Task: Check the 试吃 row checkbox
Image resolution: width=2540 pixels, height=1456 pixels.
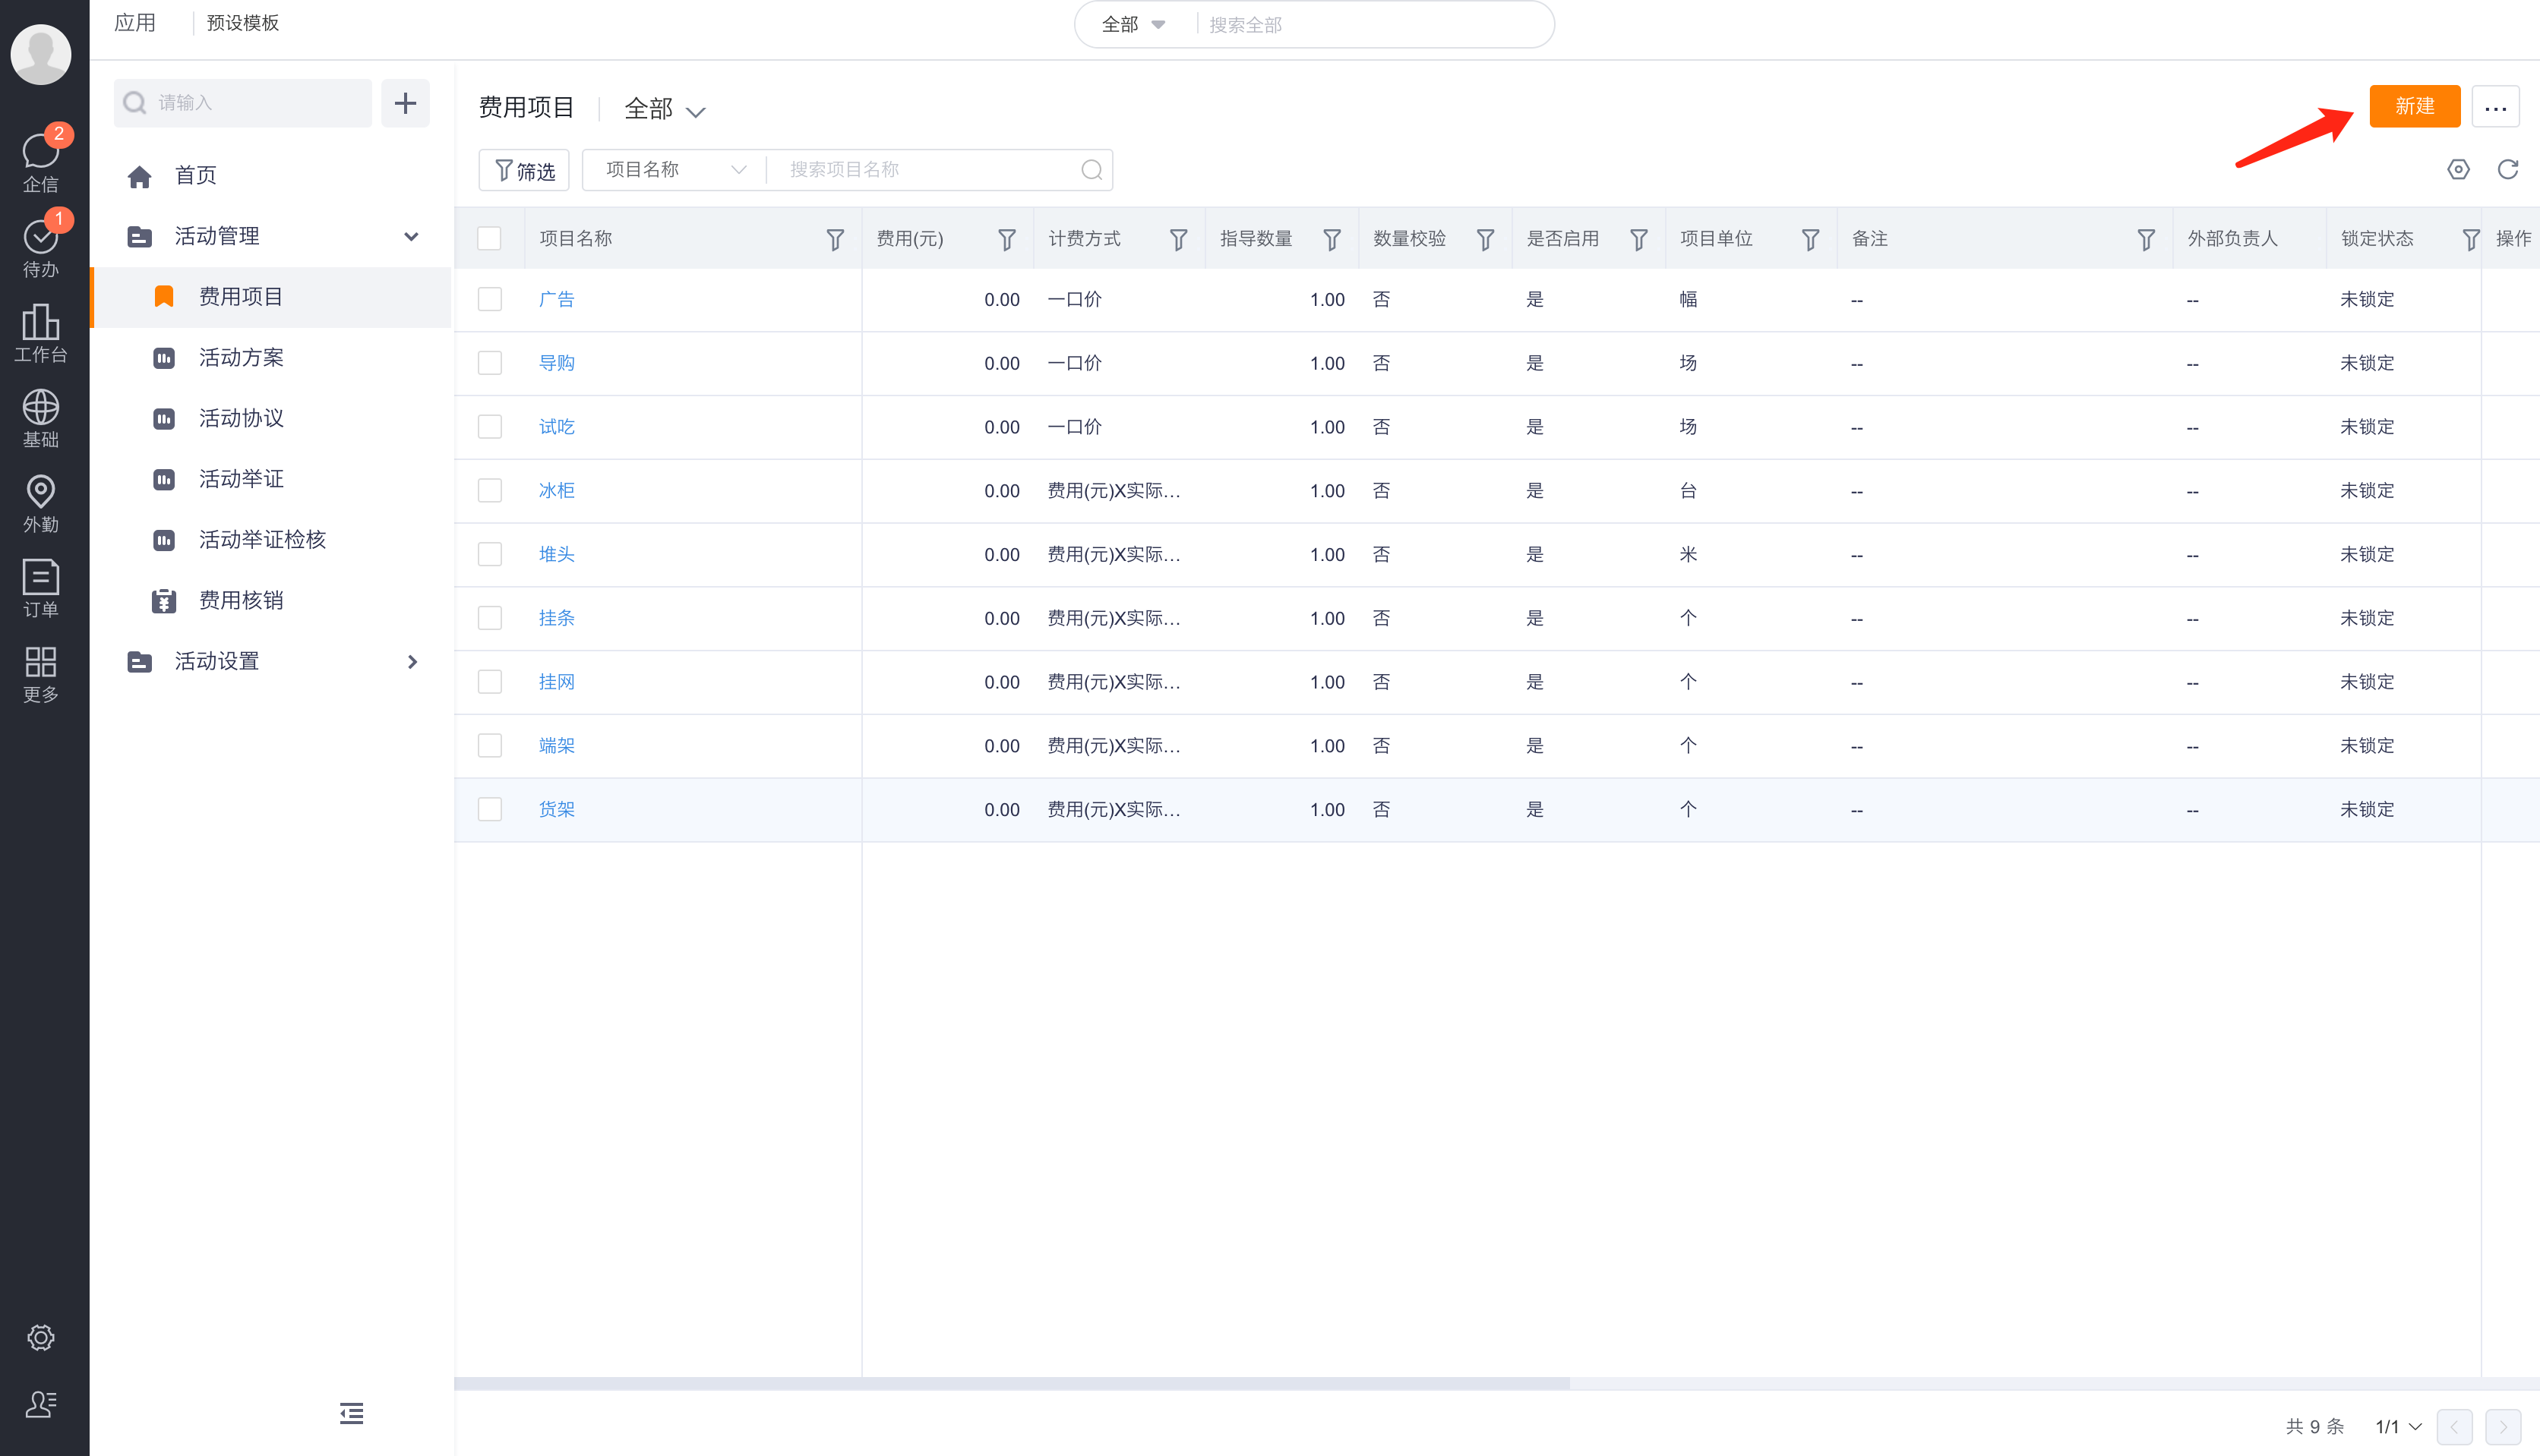Action: (489, 427)
